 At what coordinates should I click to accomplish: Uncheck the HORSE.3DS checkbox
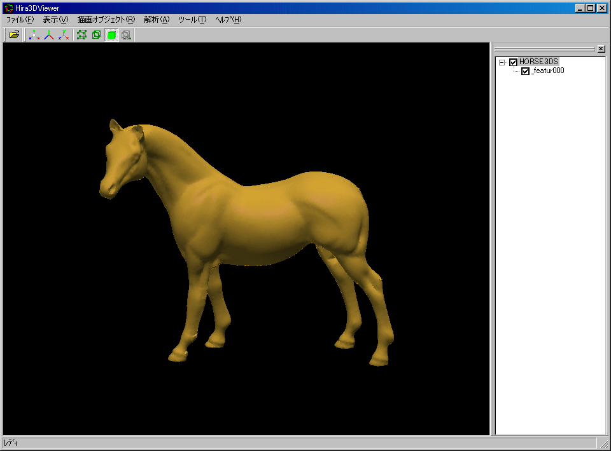tap(514, 62)
